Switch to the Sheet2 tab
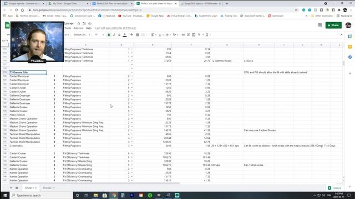 pos(47,188)
